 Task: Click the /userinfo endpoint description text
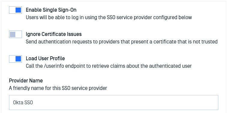tap(109, 66)
